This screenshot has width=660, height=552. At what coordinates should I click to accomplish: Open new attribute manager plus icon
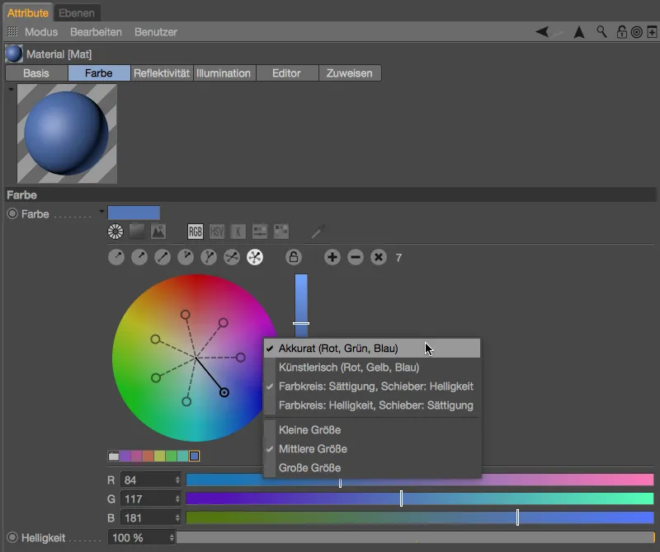point(652,32)
